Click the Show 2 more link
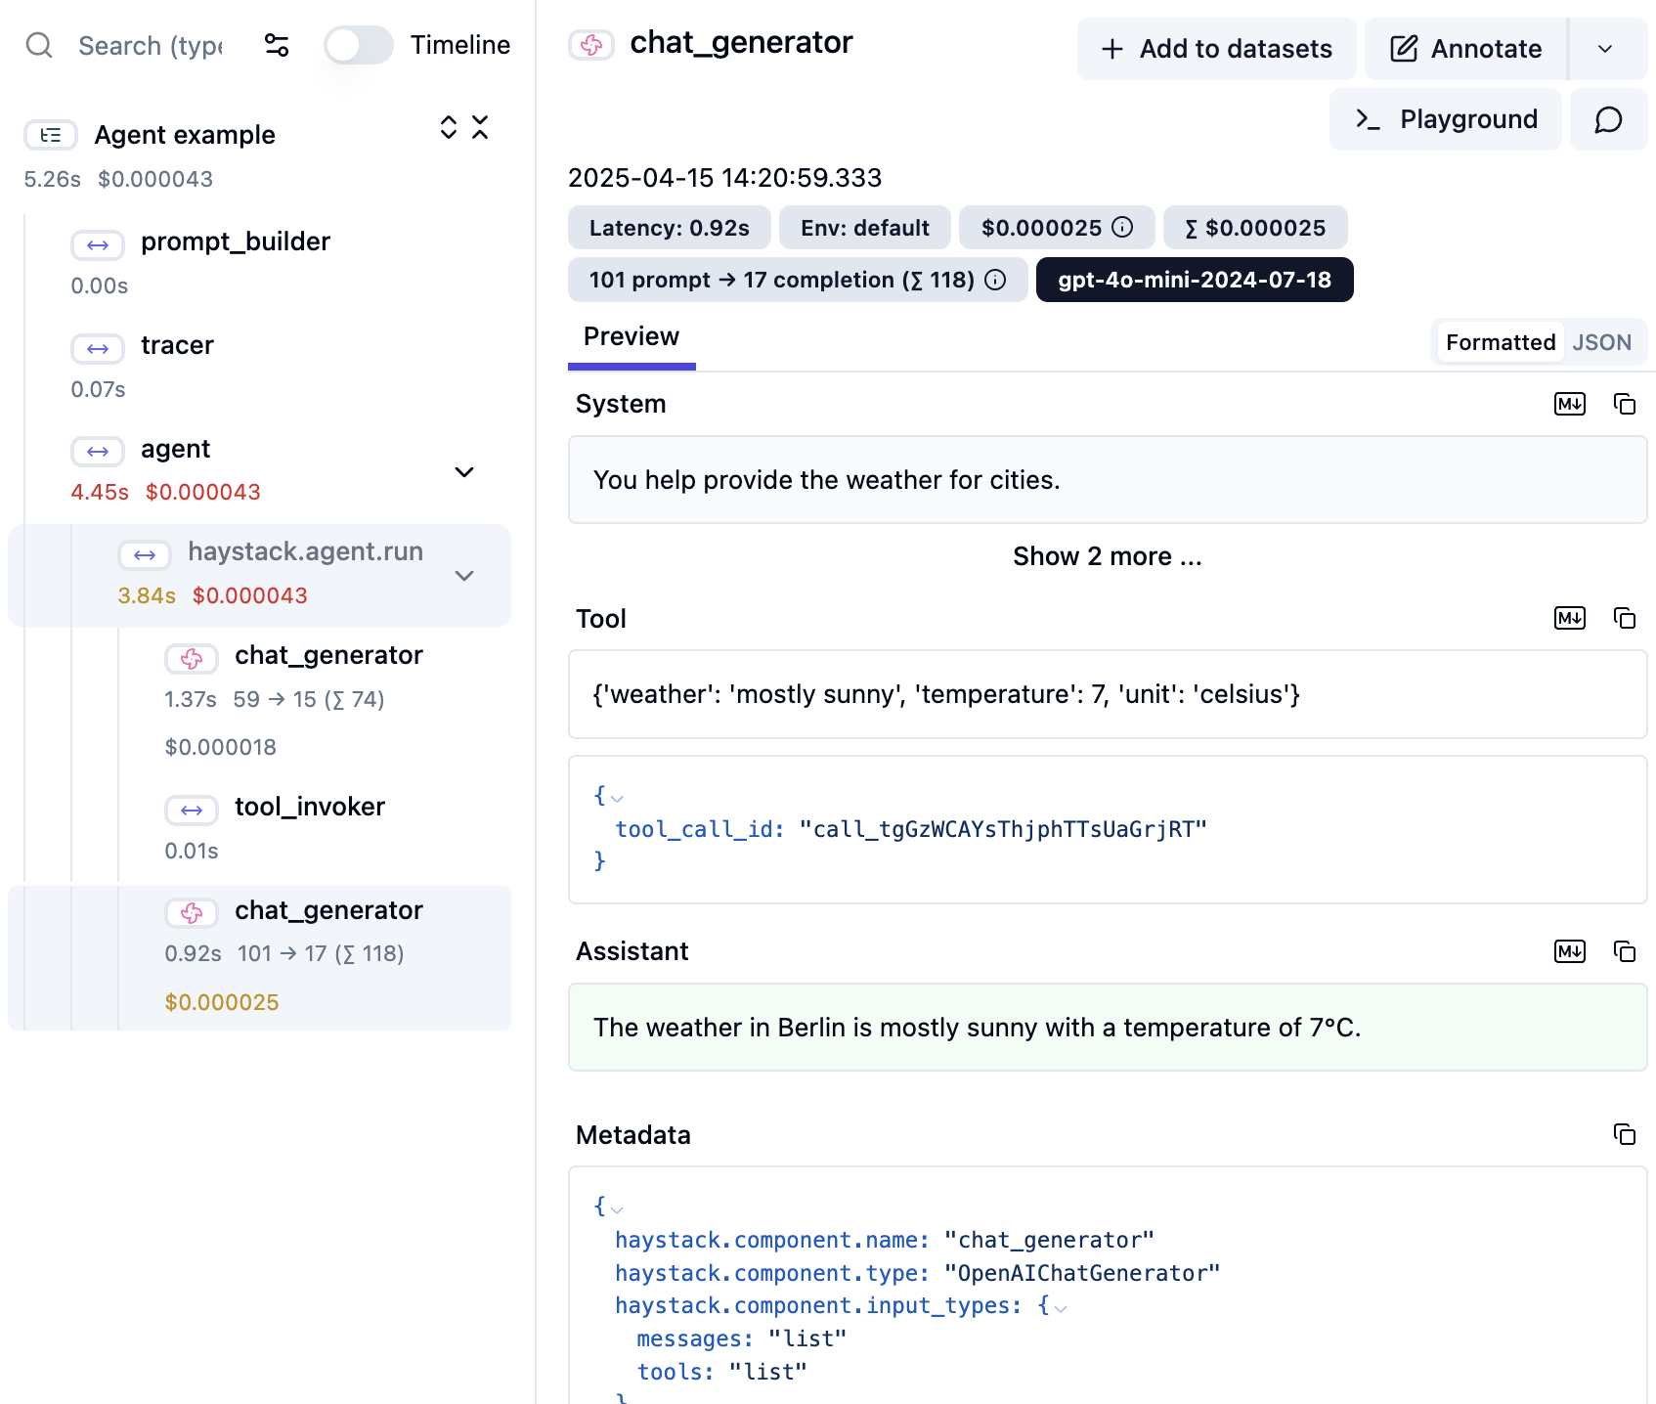Image resolution: width=1656 pixels, height=1404 pixels. (1106, 555)
